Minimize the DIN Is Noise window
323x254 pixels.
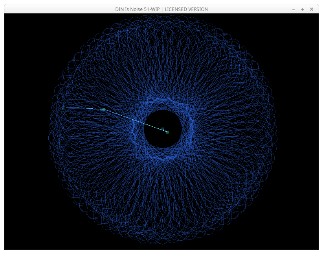pos(293,9)
